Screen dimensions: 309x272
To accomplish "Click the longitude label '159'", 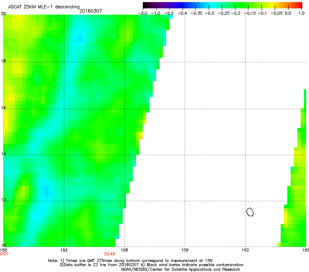I will [x=185, y=250].
